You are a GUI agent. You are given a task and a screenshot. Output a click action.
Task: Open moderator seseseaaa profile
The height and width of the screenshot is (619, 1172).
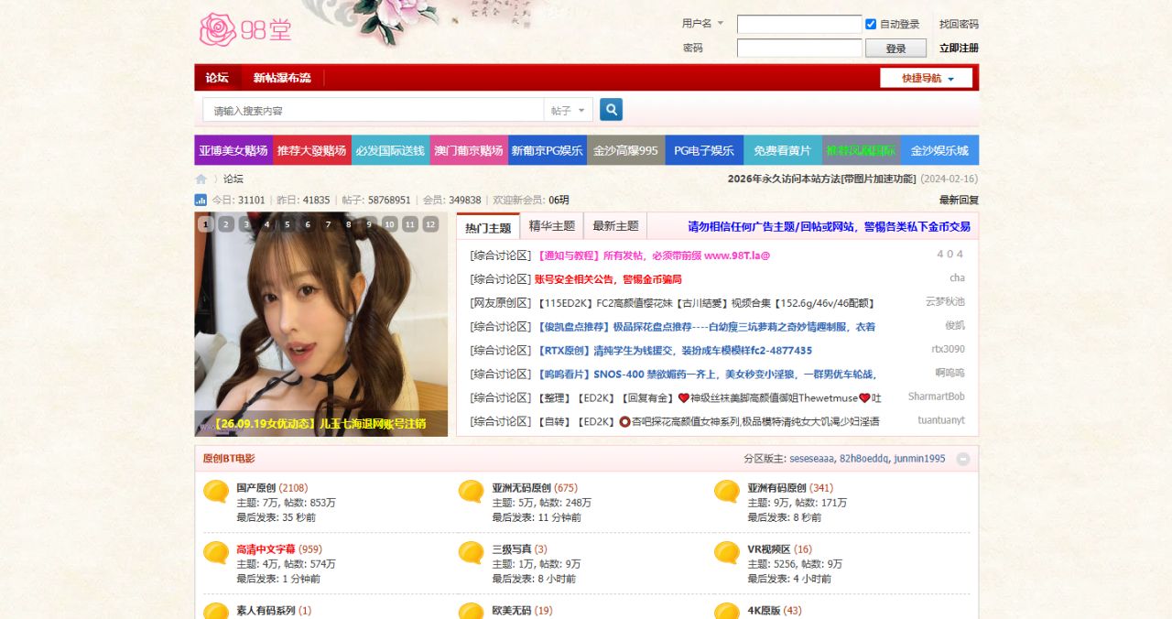pos(812,459)
